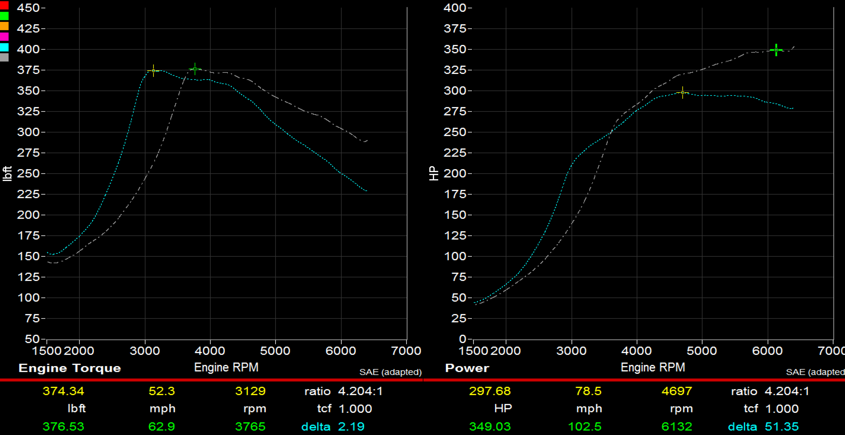Click the 297.68 HP power readout
This screenshot has width=845, height=435.
(x=490, y=391)
